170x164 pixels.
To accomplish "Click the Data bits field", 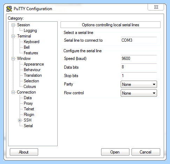I will click(x=139, y=67).
